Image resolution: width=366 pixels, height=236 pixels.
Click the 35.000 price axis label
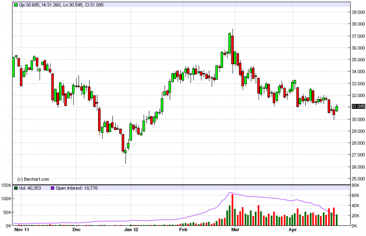click(x=358, y=60)
